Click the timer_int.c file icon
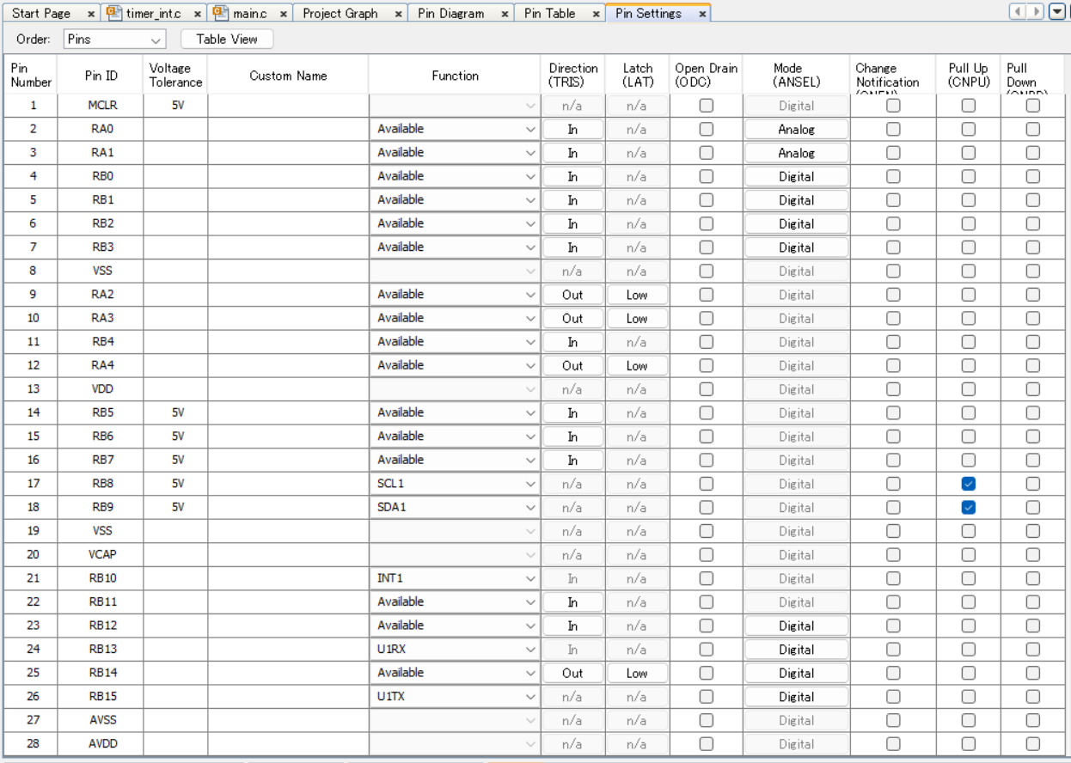The height and width of the screenshot is (763, 1071). (x=114, y=13)
